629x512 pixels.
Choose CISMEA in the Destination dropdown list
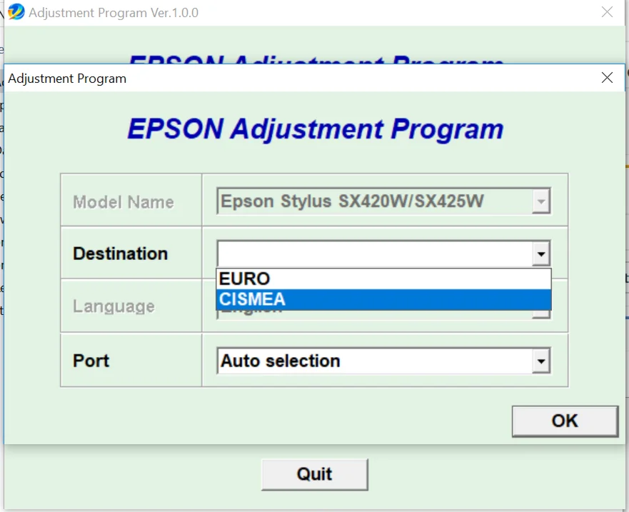(x=383, y=299)
